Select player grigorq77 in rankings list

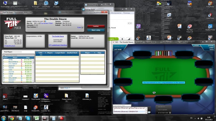pos(17,66)
